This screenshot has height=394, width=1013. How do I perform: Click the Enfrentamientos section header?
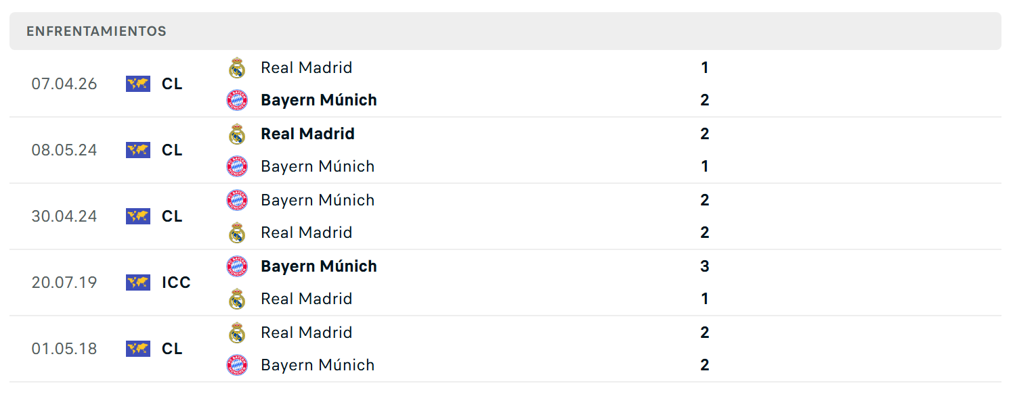pyautogui.click(x=96, y=31)
